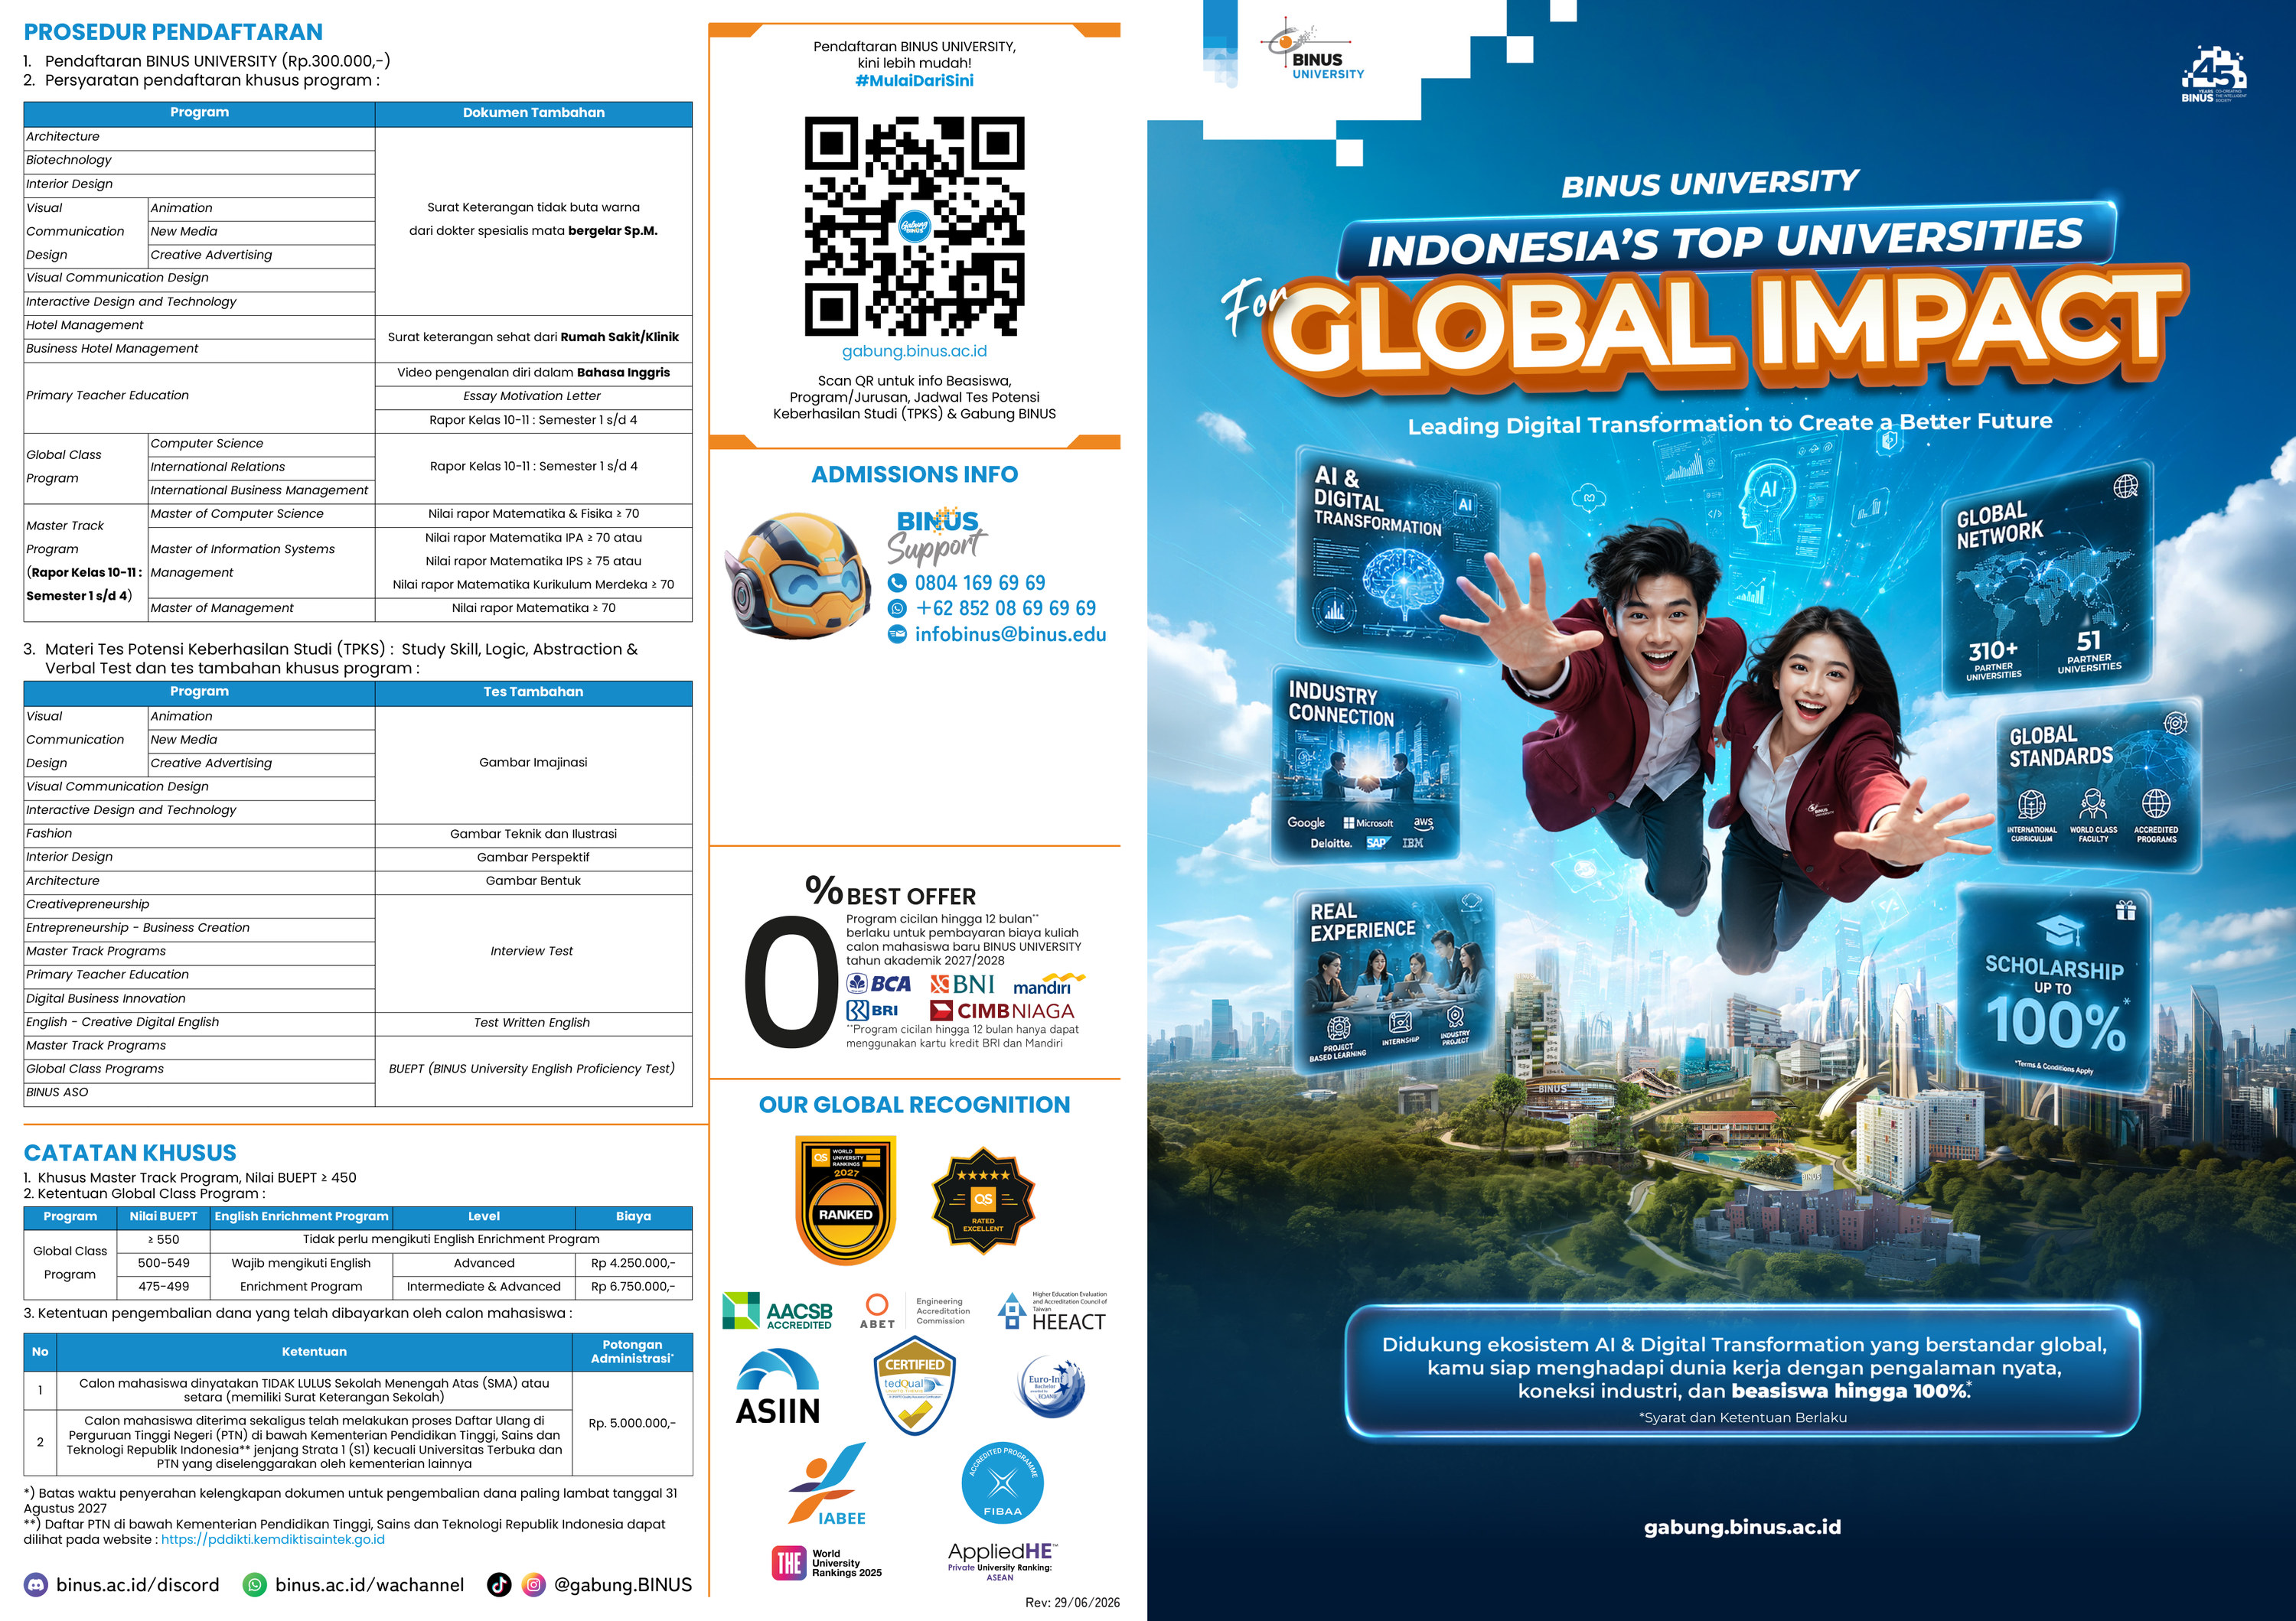Click the BCA bank logo

point(879,984)
